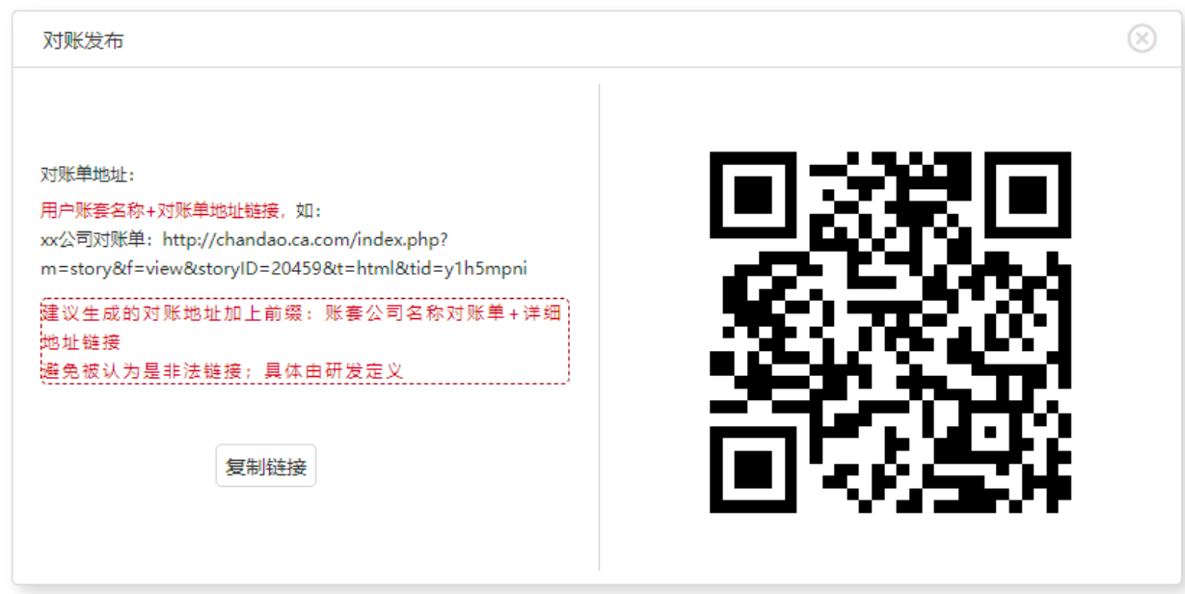Image resolution: width=1185 pixels, height=594 pixels.
Task: Click the xx公司对账单 prefix text
Action: click(x=95, y=238)
